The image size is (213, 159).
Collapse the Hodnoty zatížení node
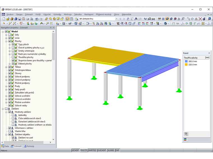click(x=6, y=112)
